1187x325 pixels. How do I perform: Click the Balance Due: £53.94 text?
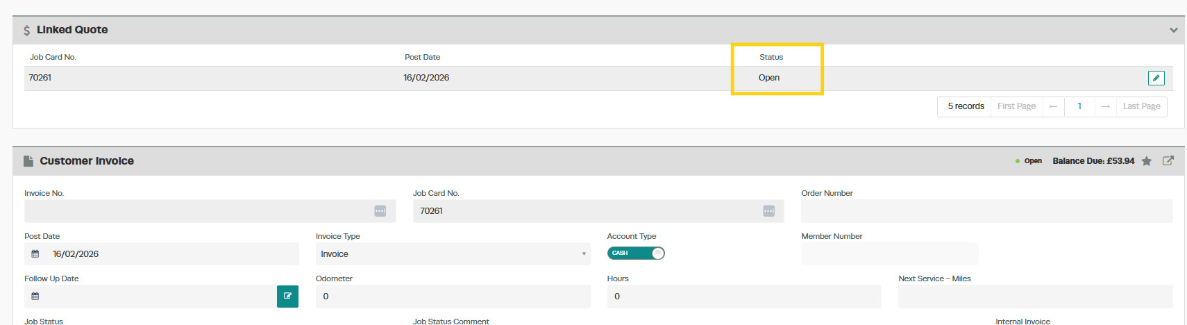click(x=1093, y=161)
